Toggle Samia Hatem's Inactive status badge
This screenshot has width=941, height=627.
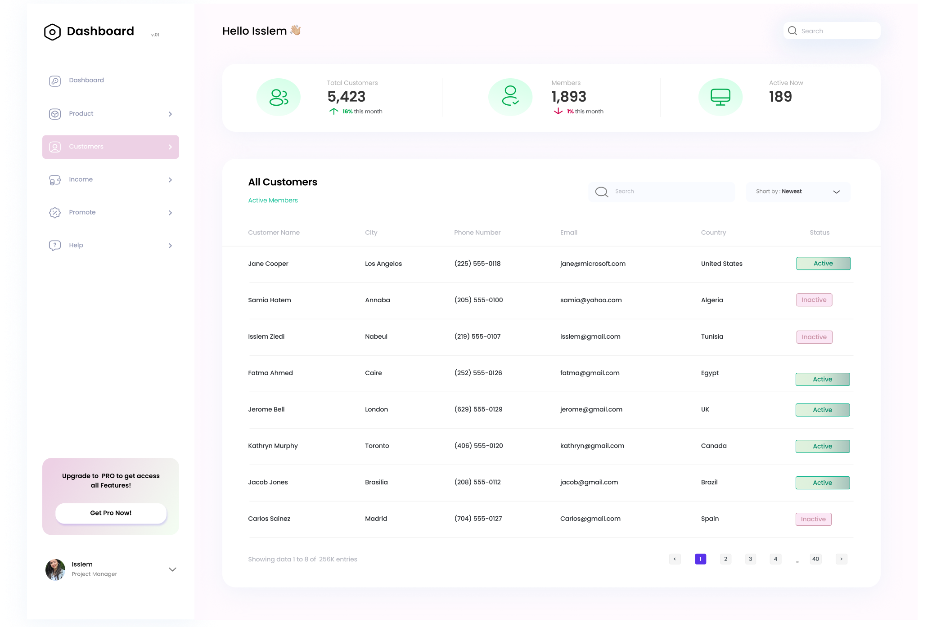pyautogui.click(x=814, y=300)
